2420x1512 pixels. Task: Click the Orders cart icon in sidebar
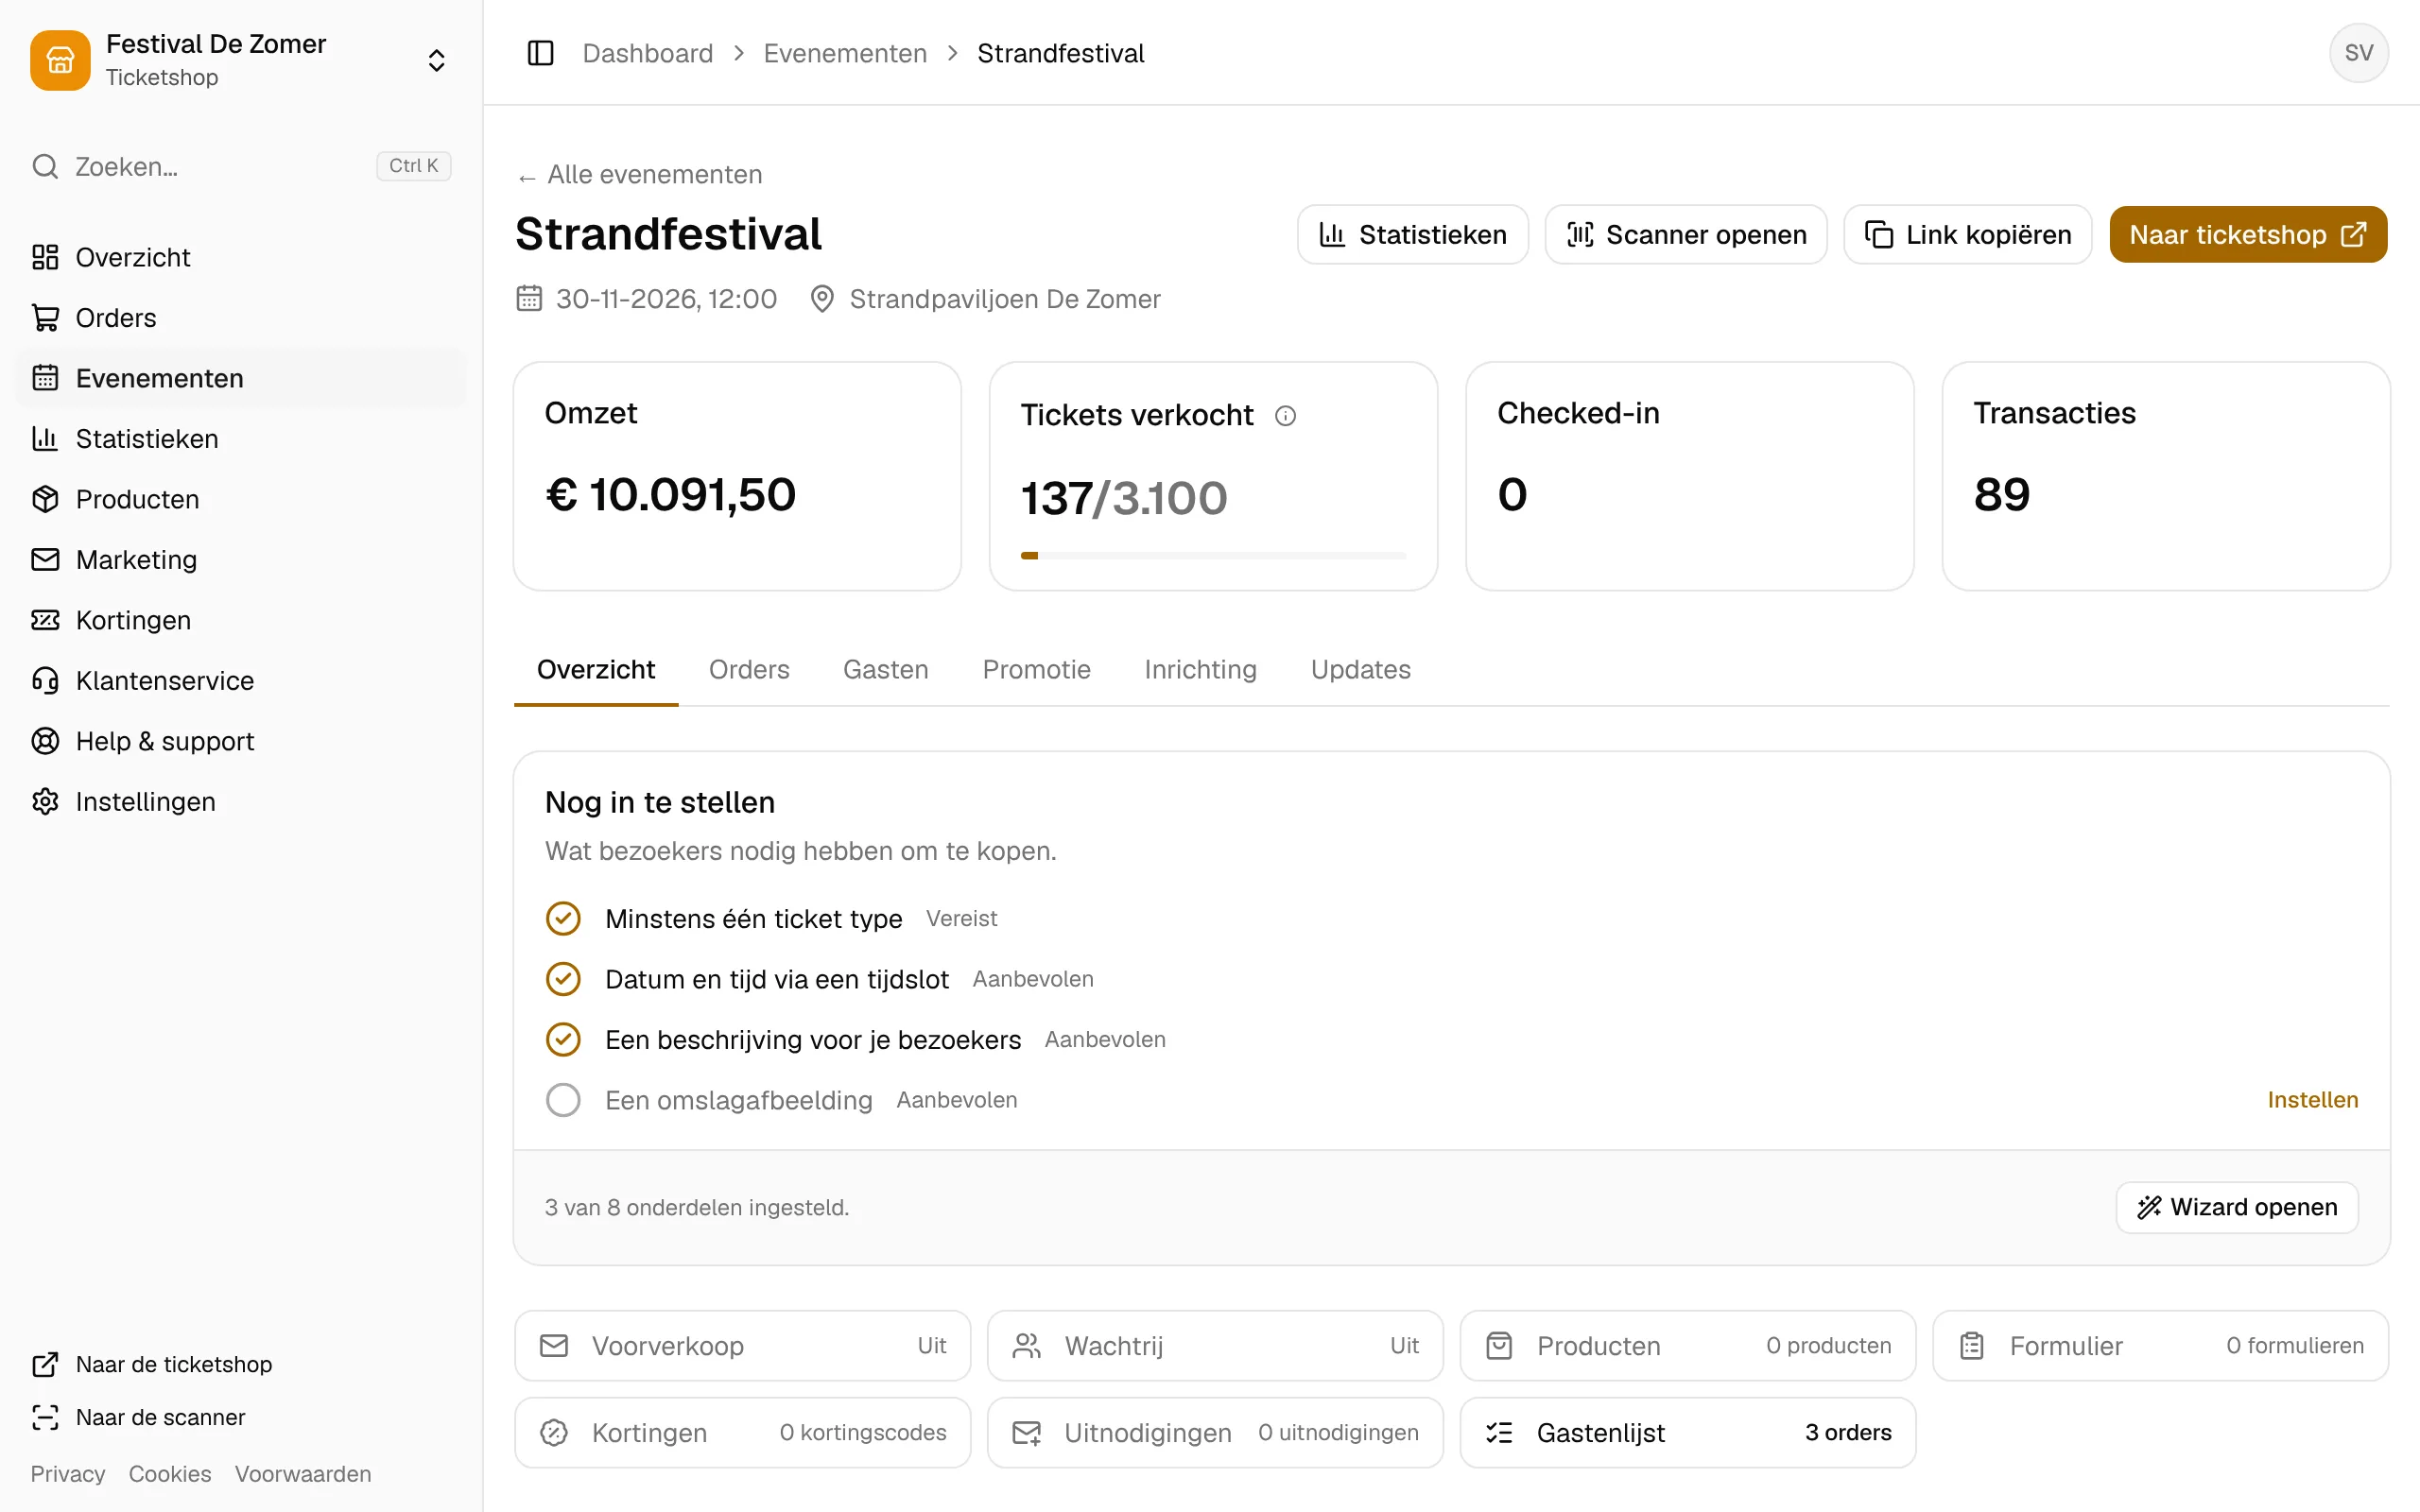45,318
